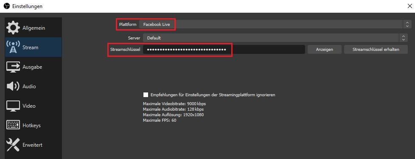This screenshot has height=159, width=415.
Task: Click the Maximale FPS: 60 text
Action: (160, 120)
